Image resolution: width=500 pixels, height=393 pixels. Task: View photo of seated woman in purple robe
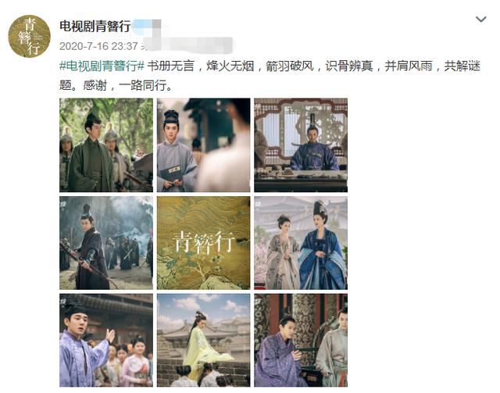(301, 341)
